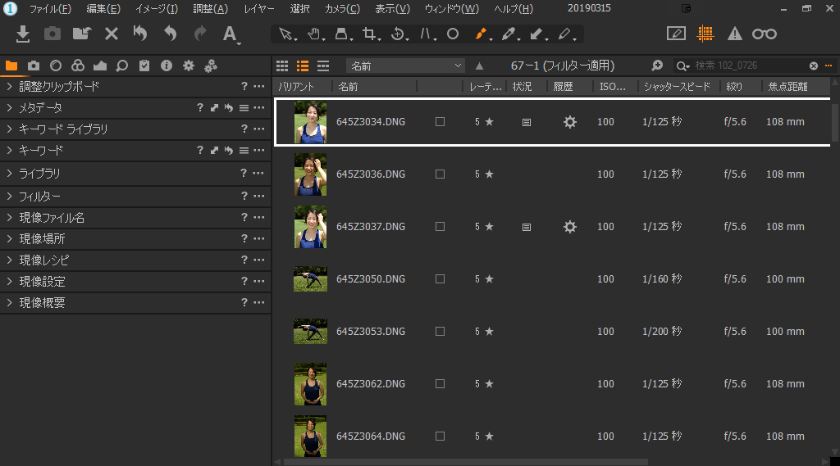Click the ISO column header

[613, 86]
